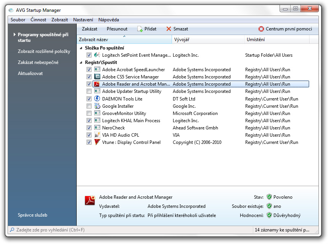Click Aktualizovat in sidebar
This screenshot has height=244, width=328.
pos(30,73)
